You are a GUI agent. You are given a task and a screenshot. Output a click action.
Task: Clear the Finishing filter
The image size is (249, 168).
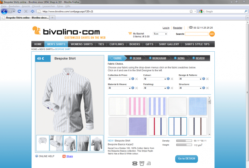click(172, 88)
